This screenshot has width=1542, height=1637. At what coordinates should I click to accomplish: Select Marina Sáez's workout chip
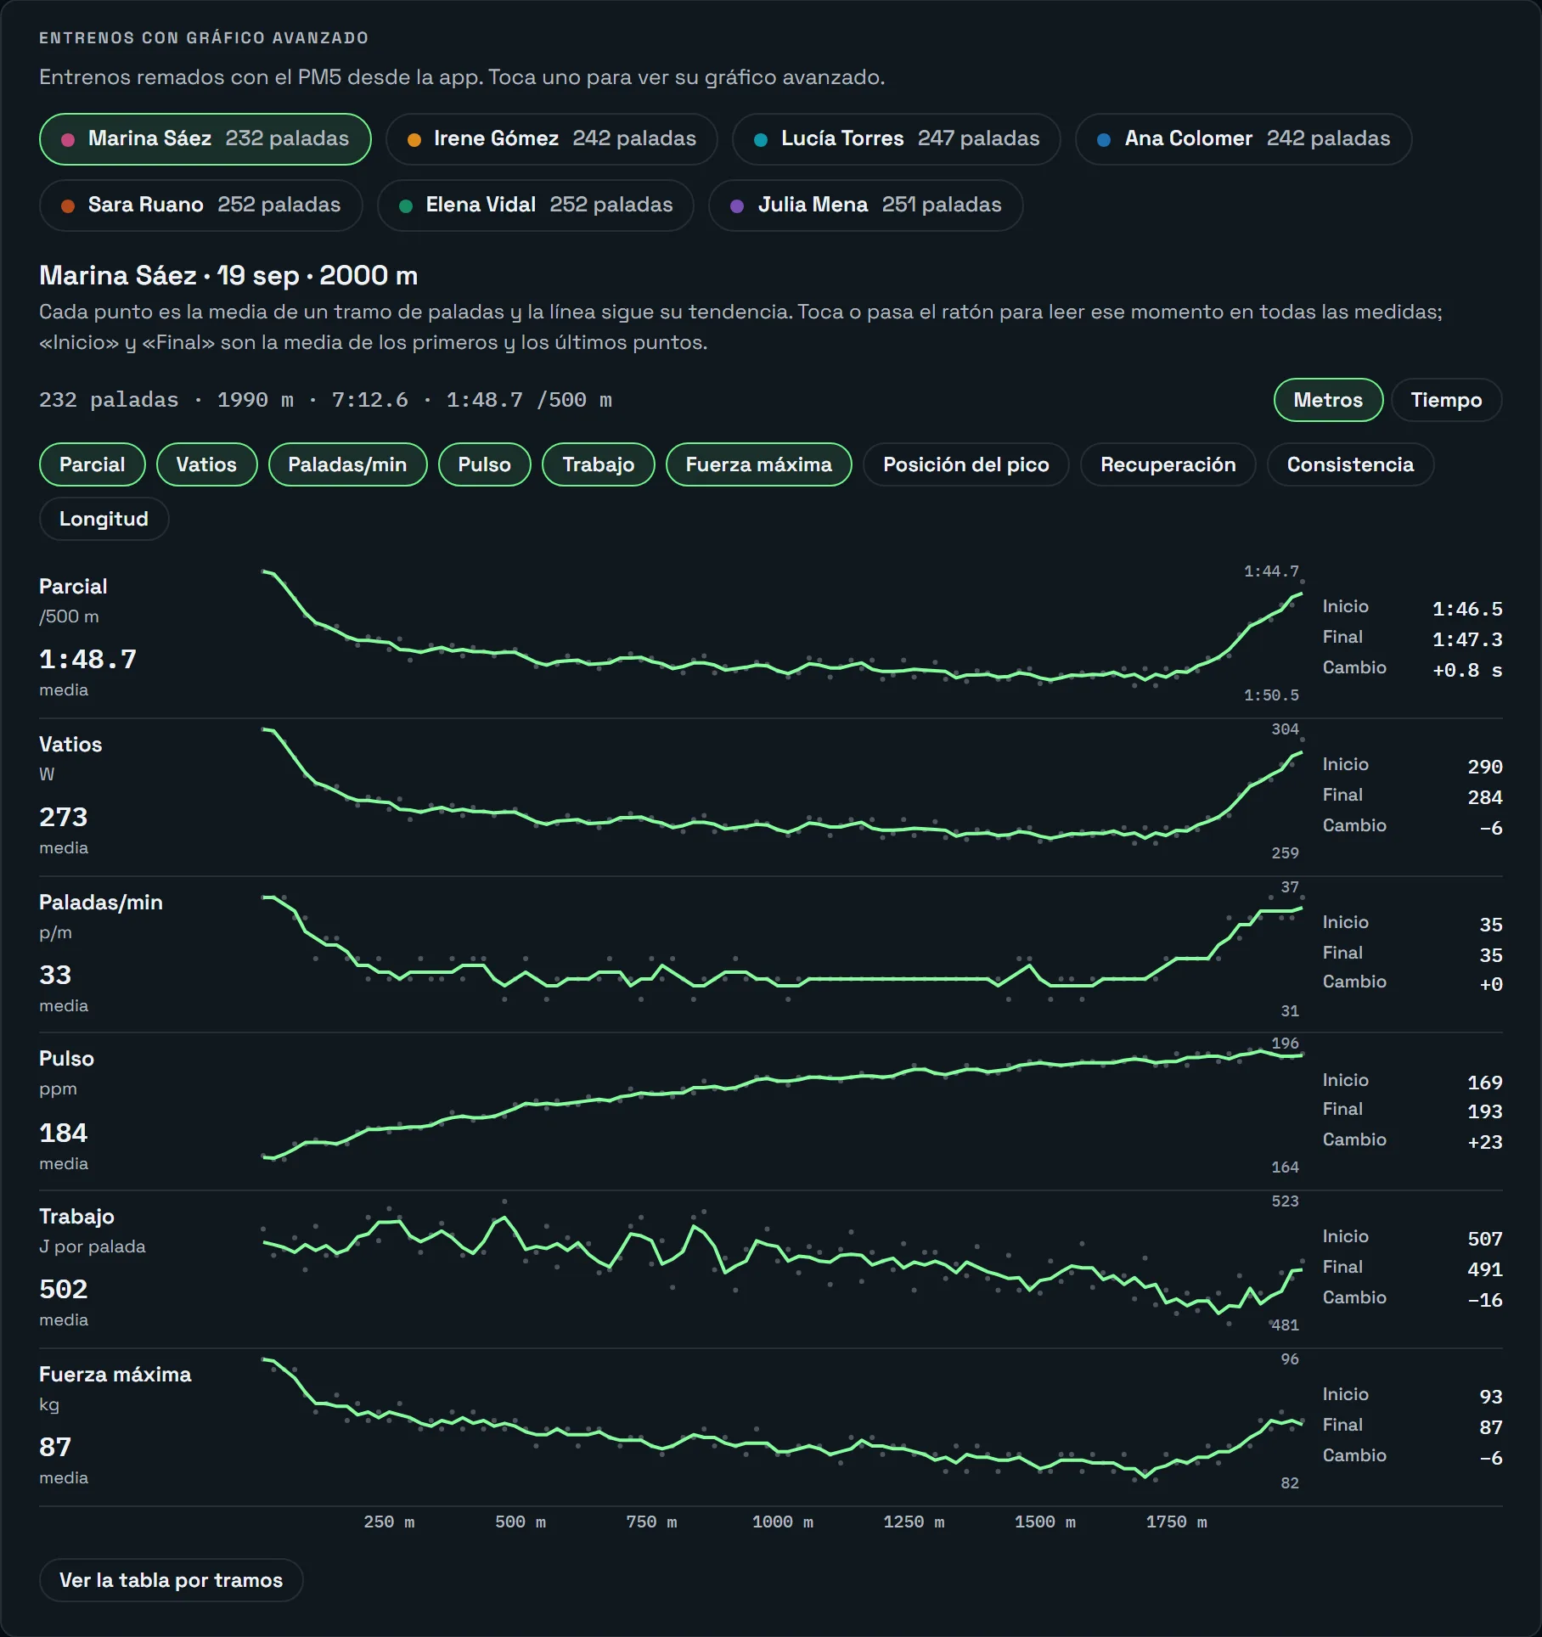pos(205,138)
